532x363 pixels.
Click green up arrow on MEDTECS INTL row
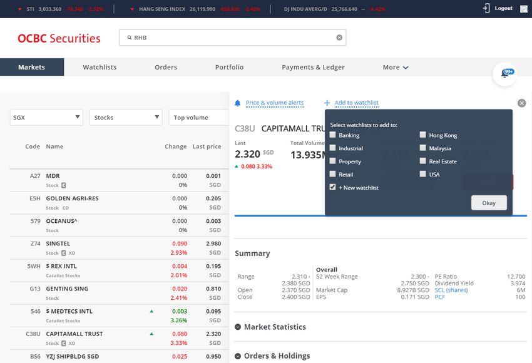[151, 311]
